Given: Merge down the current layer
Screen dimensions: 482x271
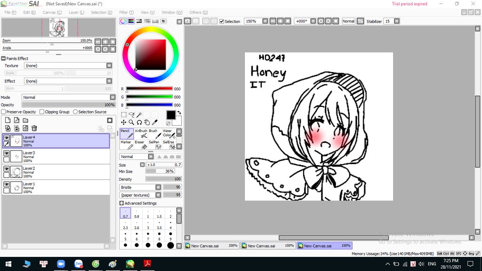Looking at the screenshot, I should click(16, 128).
